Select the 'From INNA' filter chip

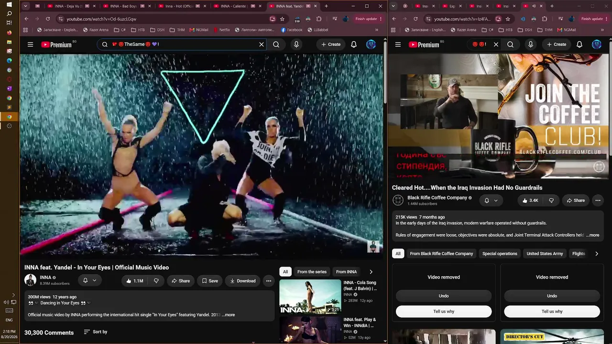pos(346,272)
